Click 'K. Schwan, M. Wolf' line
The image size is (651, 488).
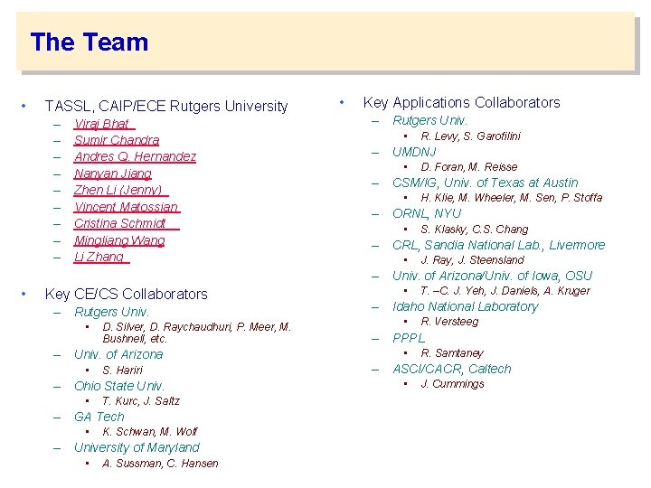click(150, 432)
